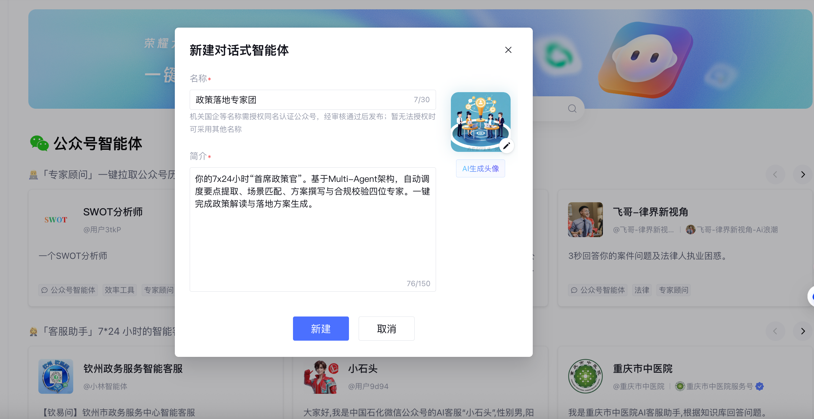Click previous arrow in 专家顾问 row

click(x=775, y=175)
